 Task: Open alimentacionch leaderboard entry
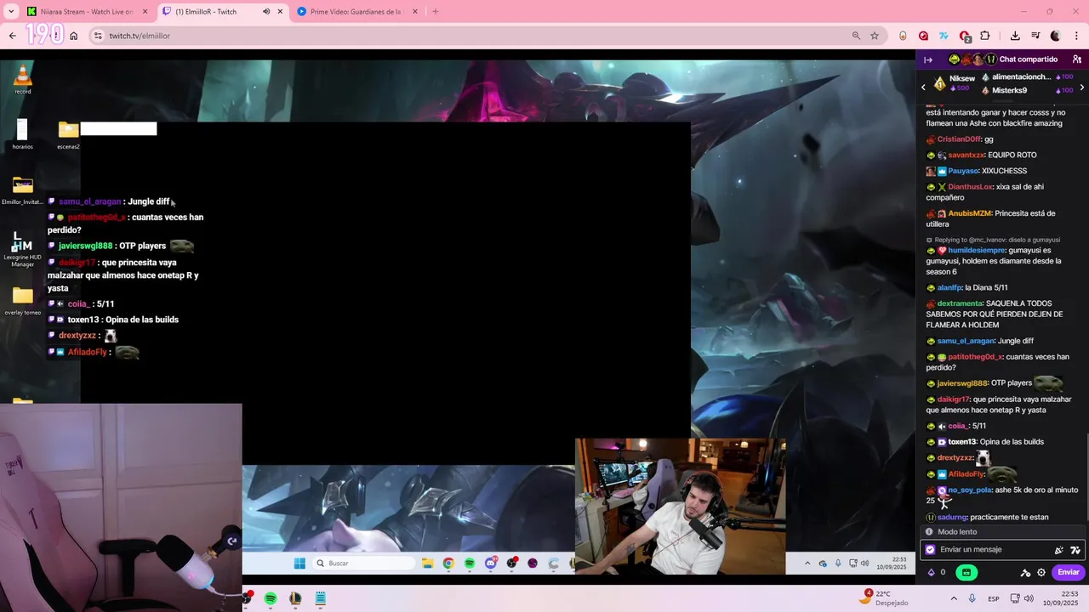[x=1028, y=77]
